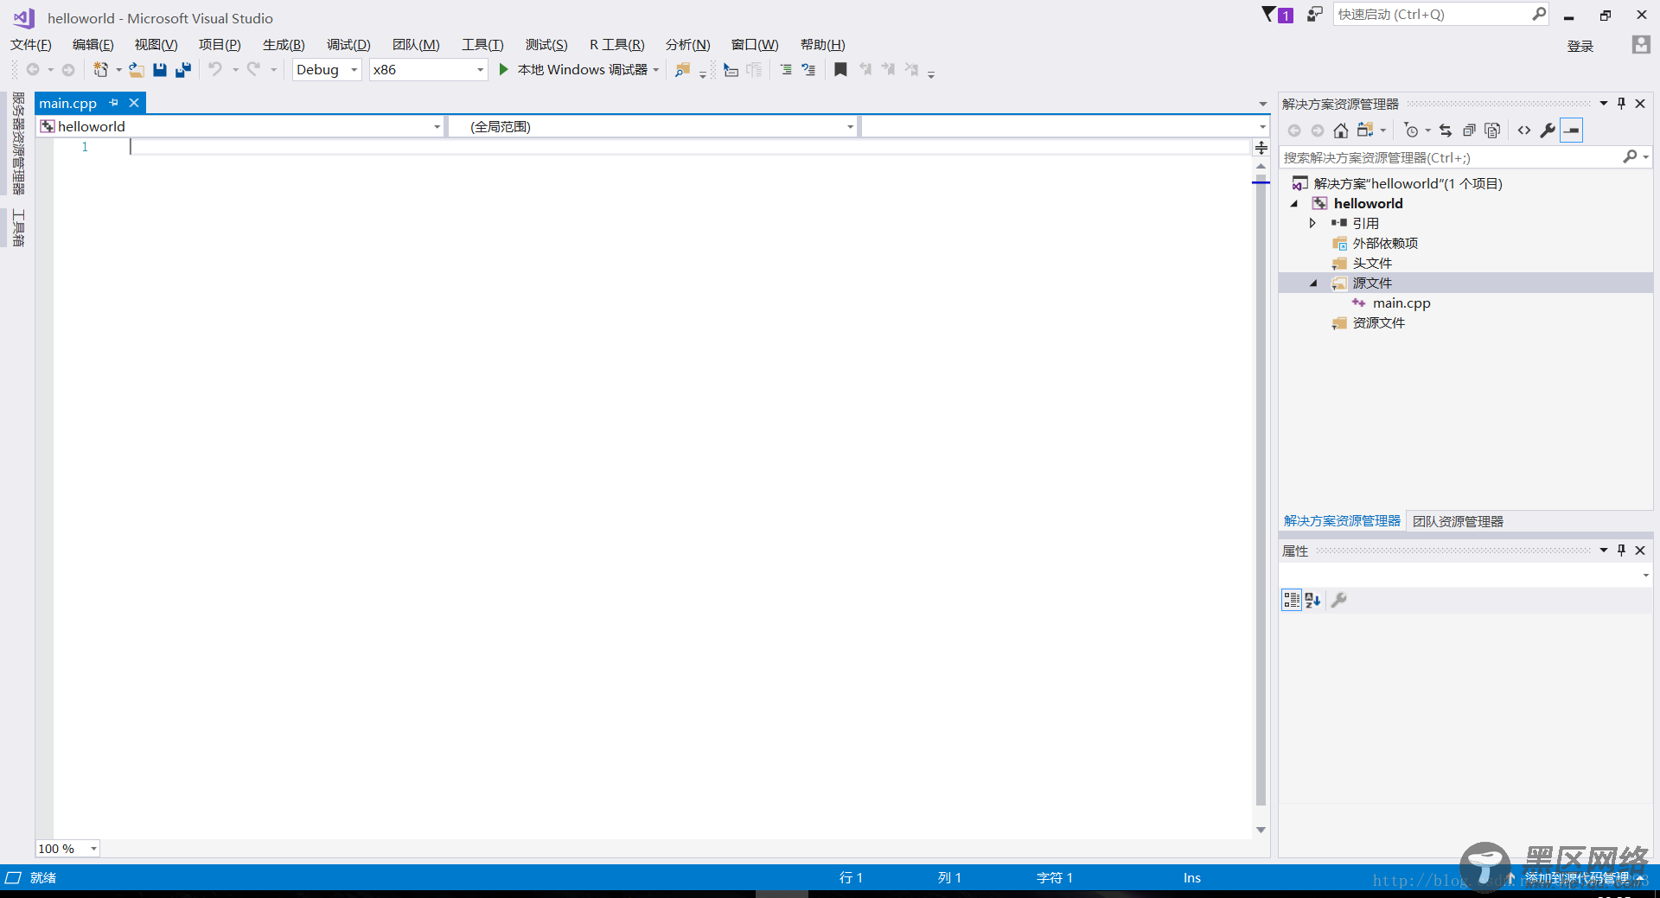Open the 服务器资源管理器 side tab
Screen dimensions: 1660x898
(x=17, y=143)
